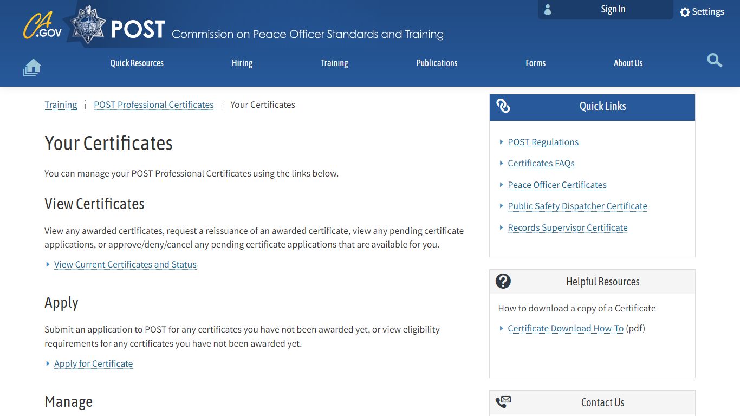Open Records Supervisor Certificate link
740x416 pixels.
click(568, 227)
